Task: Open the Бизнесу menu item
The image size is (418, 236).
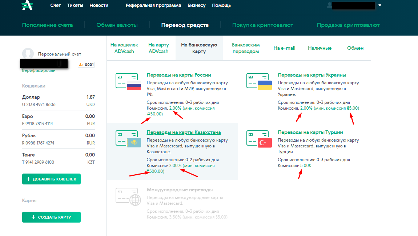Action: 197,5
